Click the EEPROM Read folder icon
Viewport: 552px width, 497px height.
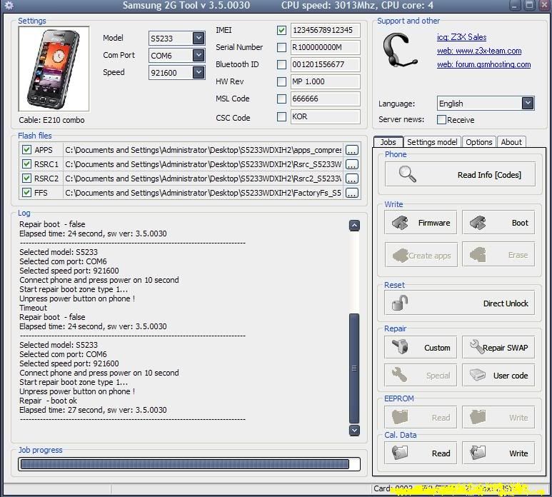401,417
